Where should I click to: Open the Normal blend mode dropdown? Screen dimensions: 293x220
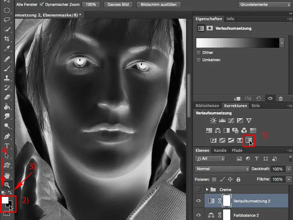222,169
